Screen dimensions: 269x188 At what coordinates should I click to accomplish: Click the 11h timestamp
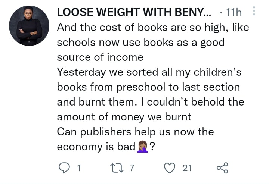(234, 13)
